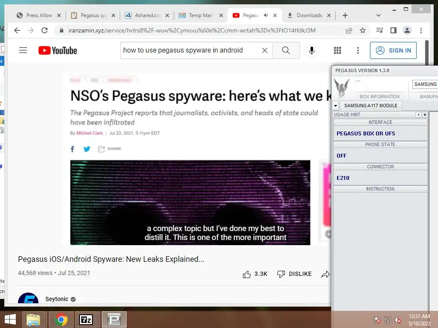Screen dimensions: 438x328
Task: Open the Chrome profile avatar
Action: 407,30
